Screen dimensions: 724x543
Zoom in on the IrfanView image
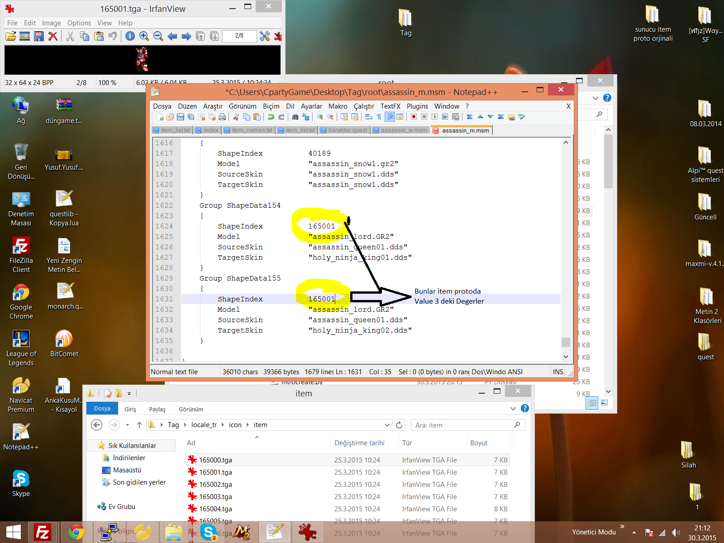click(144, 36)
